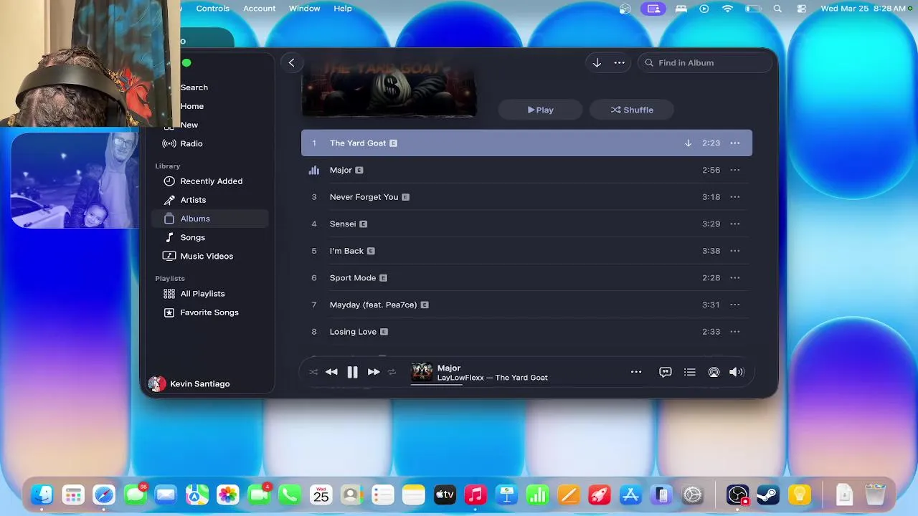
Task: Pause the currently playing song
Action: [352, 372]
